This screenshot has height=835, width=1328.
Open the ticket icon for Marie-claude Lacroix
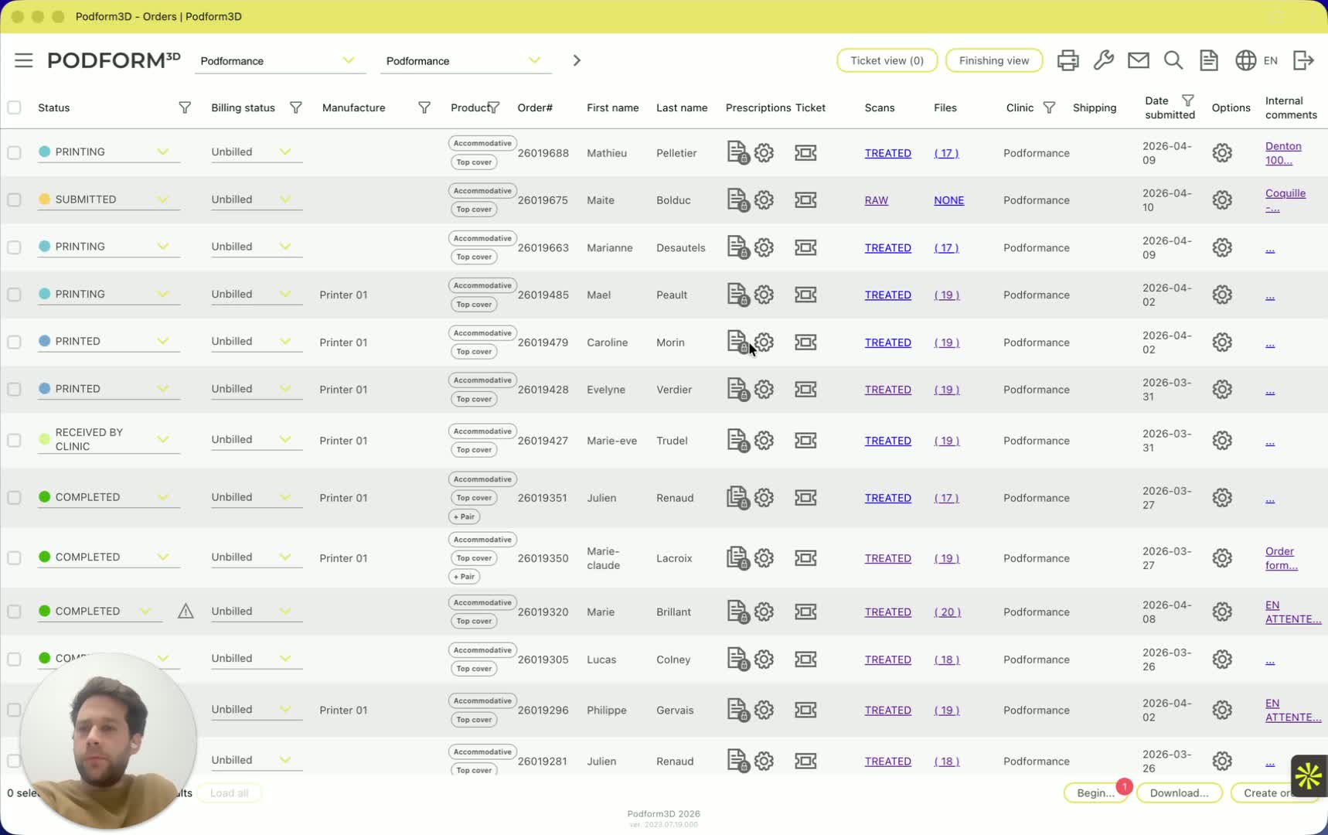(x=805, y=557)
